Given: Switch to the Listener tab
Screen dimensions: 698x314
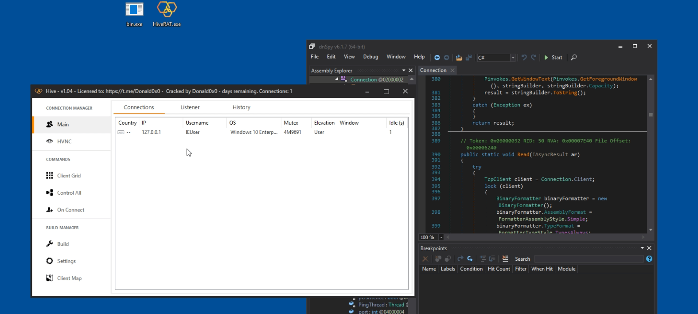Looking at the screenshot, I should (x=190, y=107).
